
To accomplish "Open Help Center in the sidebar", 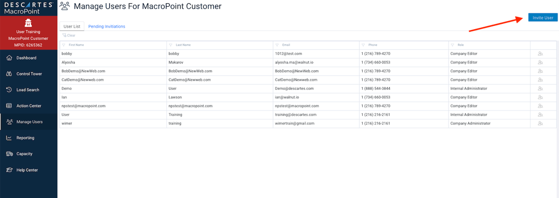I will (x=28, y=170).
